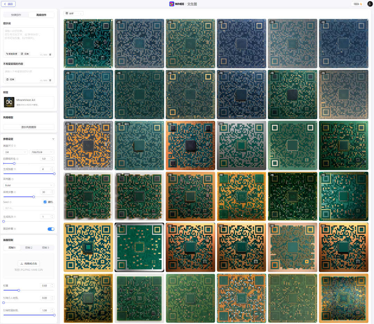
Task: Open the first thumbnail in top row
Action: pyautogui.click(x=88, y=44)
